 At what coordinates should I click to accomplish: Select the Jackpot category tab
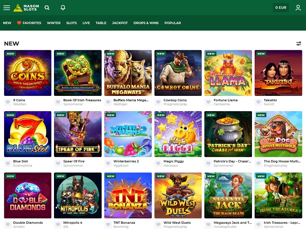pos(120,23)
